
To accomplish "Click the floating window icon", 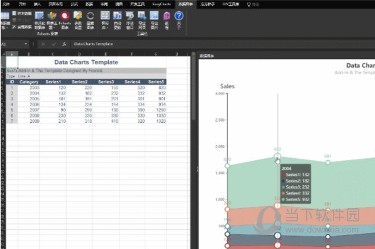I will [129, 20].
